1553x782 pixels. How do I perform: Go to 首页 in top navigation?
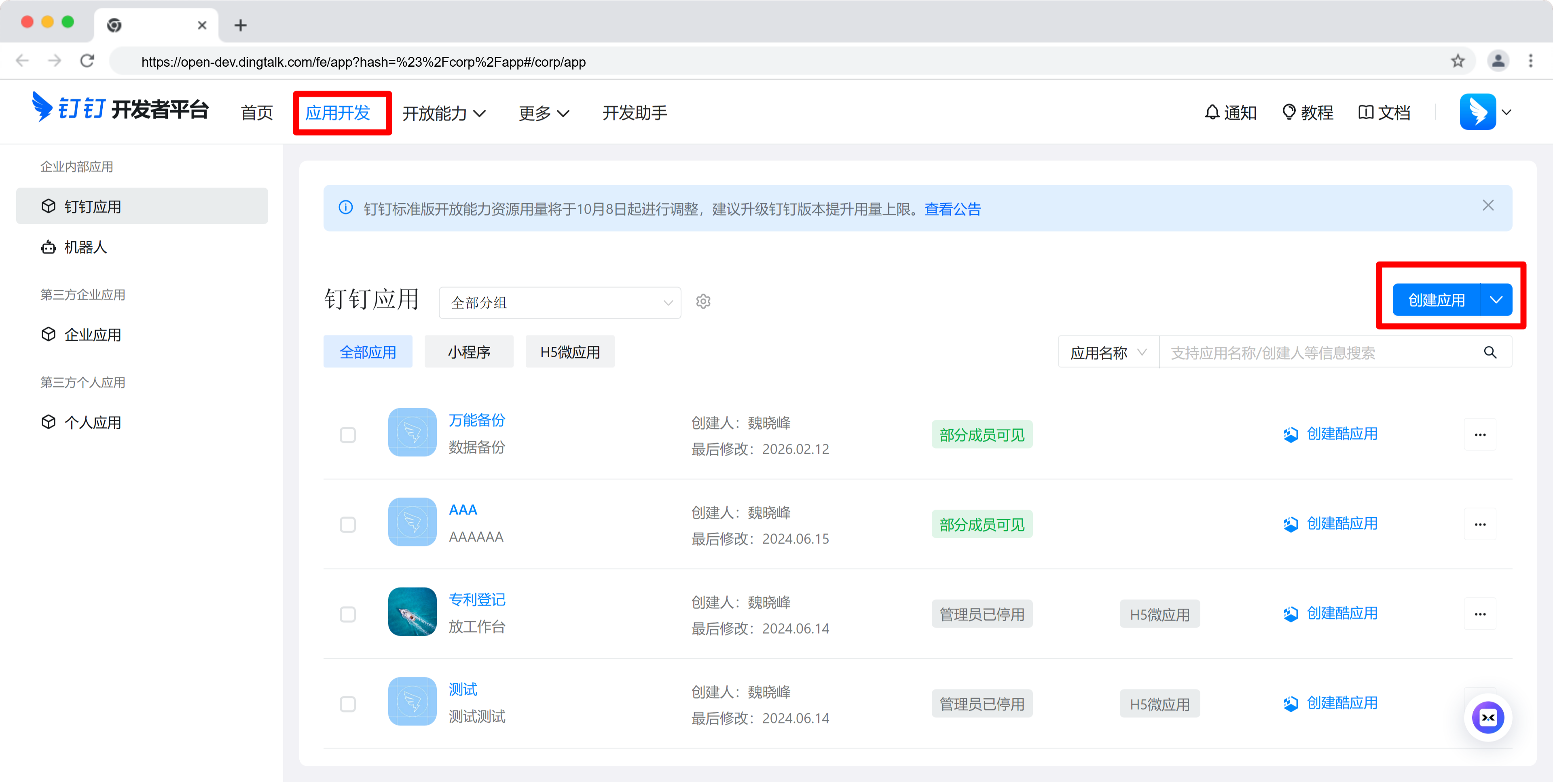pos(256,113)
